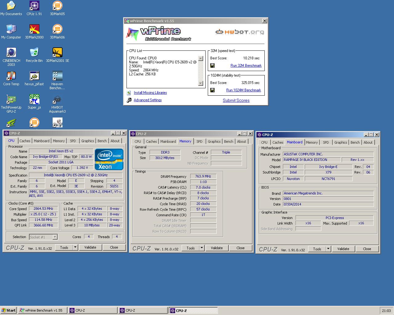
Task: Click the first CPU-Z taskbar button
Action: [x=93, y=310]
